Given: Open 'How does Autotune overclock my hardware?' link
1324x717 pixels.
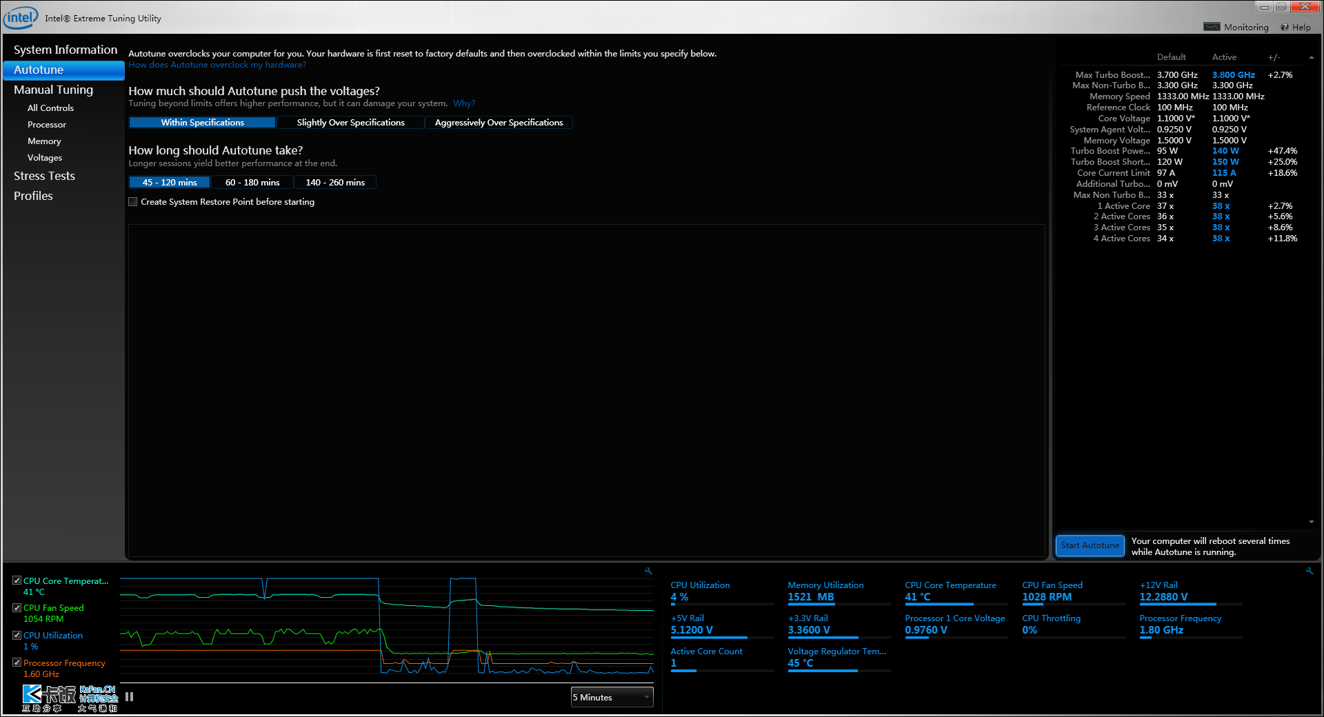Looking at the screenshot, I should click(x=217, y=65).
